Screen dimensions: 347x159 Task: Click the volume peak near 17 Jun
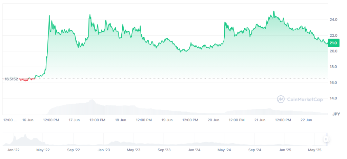coord(91,101)
